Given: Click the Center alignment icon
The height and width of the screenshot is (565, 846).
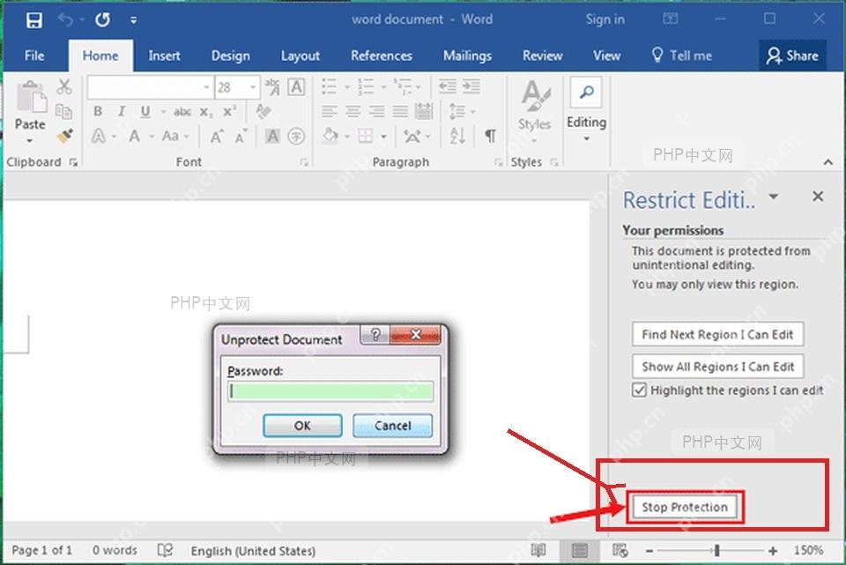Looking at the screenshot, I should [352, 112].
